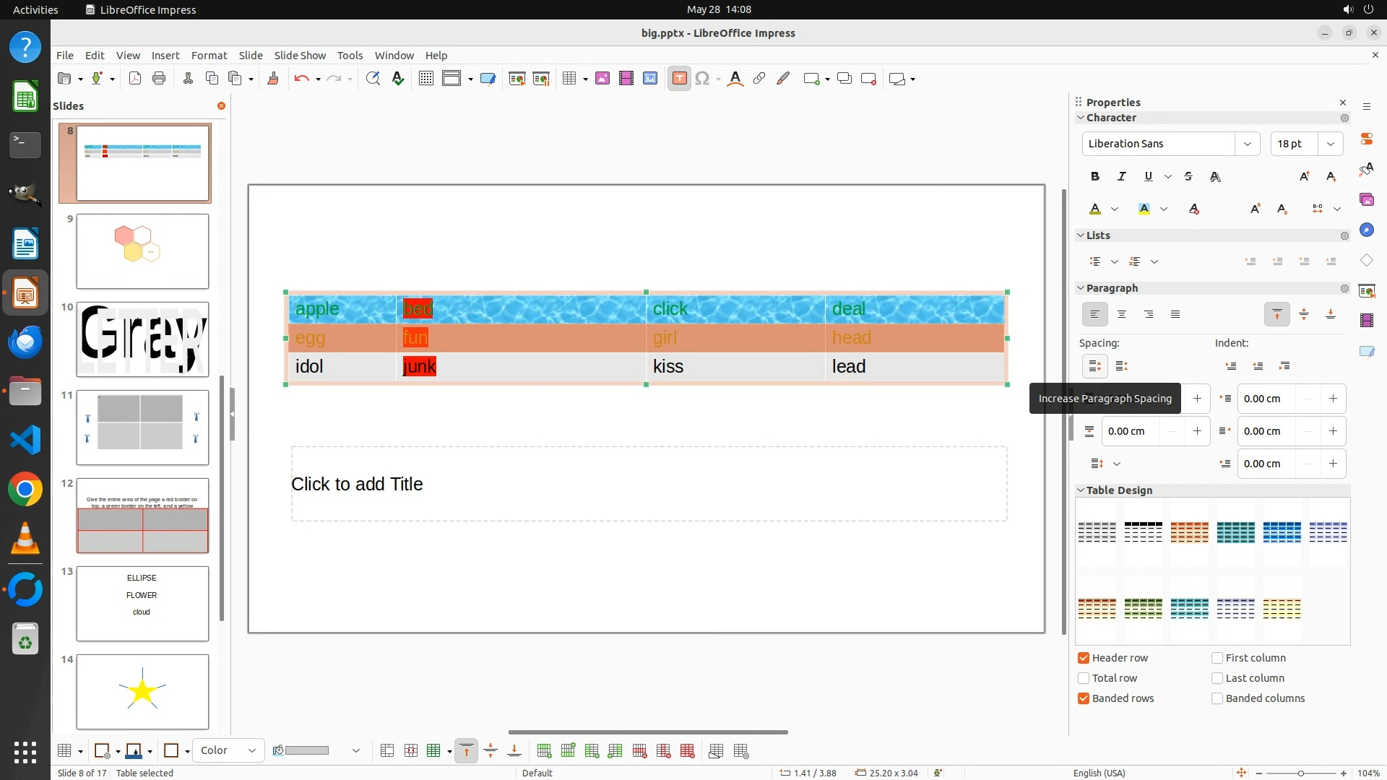Expand the 18 pt font size dropdown

(x=1330, y=144)
